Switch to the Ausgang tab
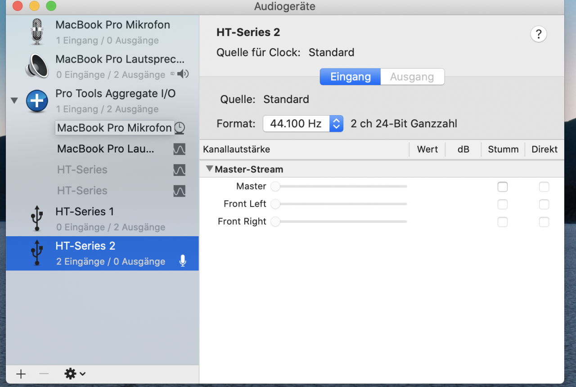Screen dimensions: 576x387 click(412, 77)
